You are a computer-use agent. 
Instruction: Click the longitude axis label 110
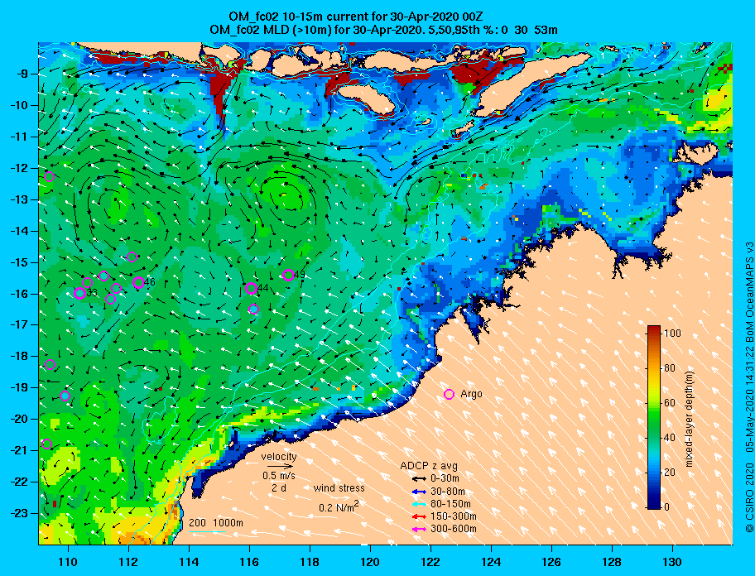pyautogui.click(x=68, y=562)
